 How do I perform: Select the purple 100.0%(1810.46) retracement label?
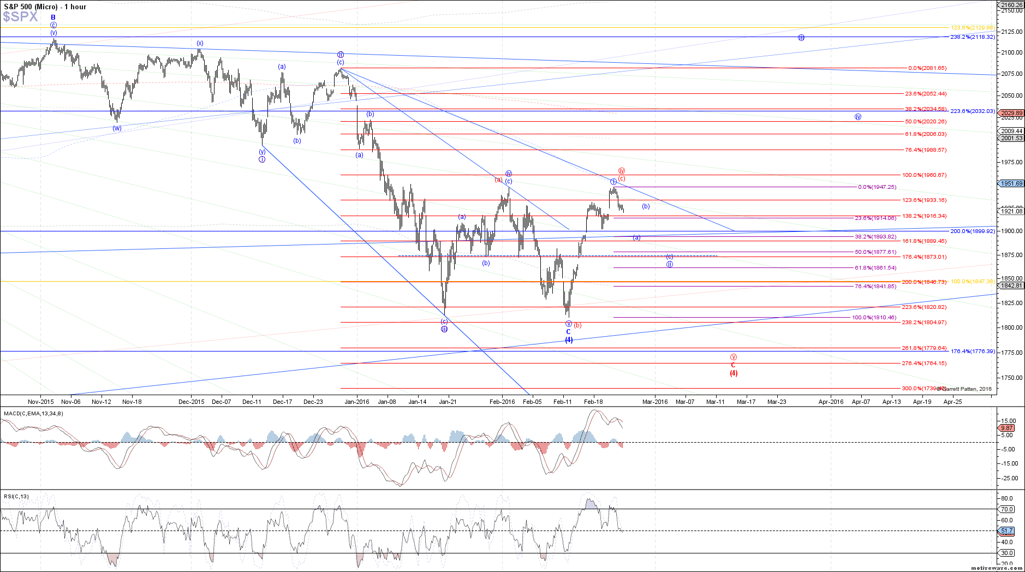click(874, 318)
